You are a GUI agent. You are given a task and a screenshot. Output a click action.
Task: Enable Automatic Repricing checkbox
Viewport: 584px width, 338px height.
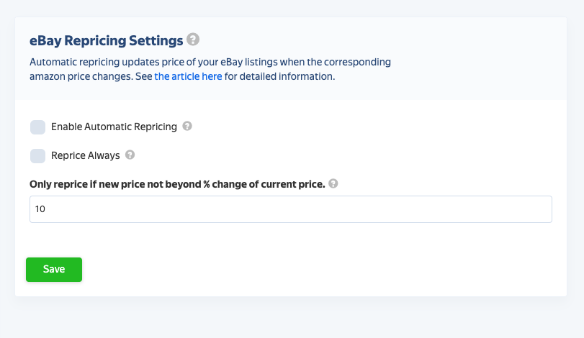(37, 127)
